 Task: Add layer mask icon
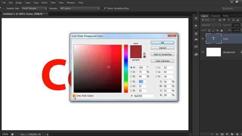(222, 134)
